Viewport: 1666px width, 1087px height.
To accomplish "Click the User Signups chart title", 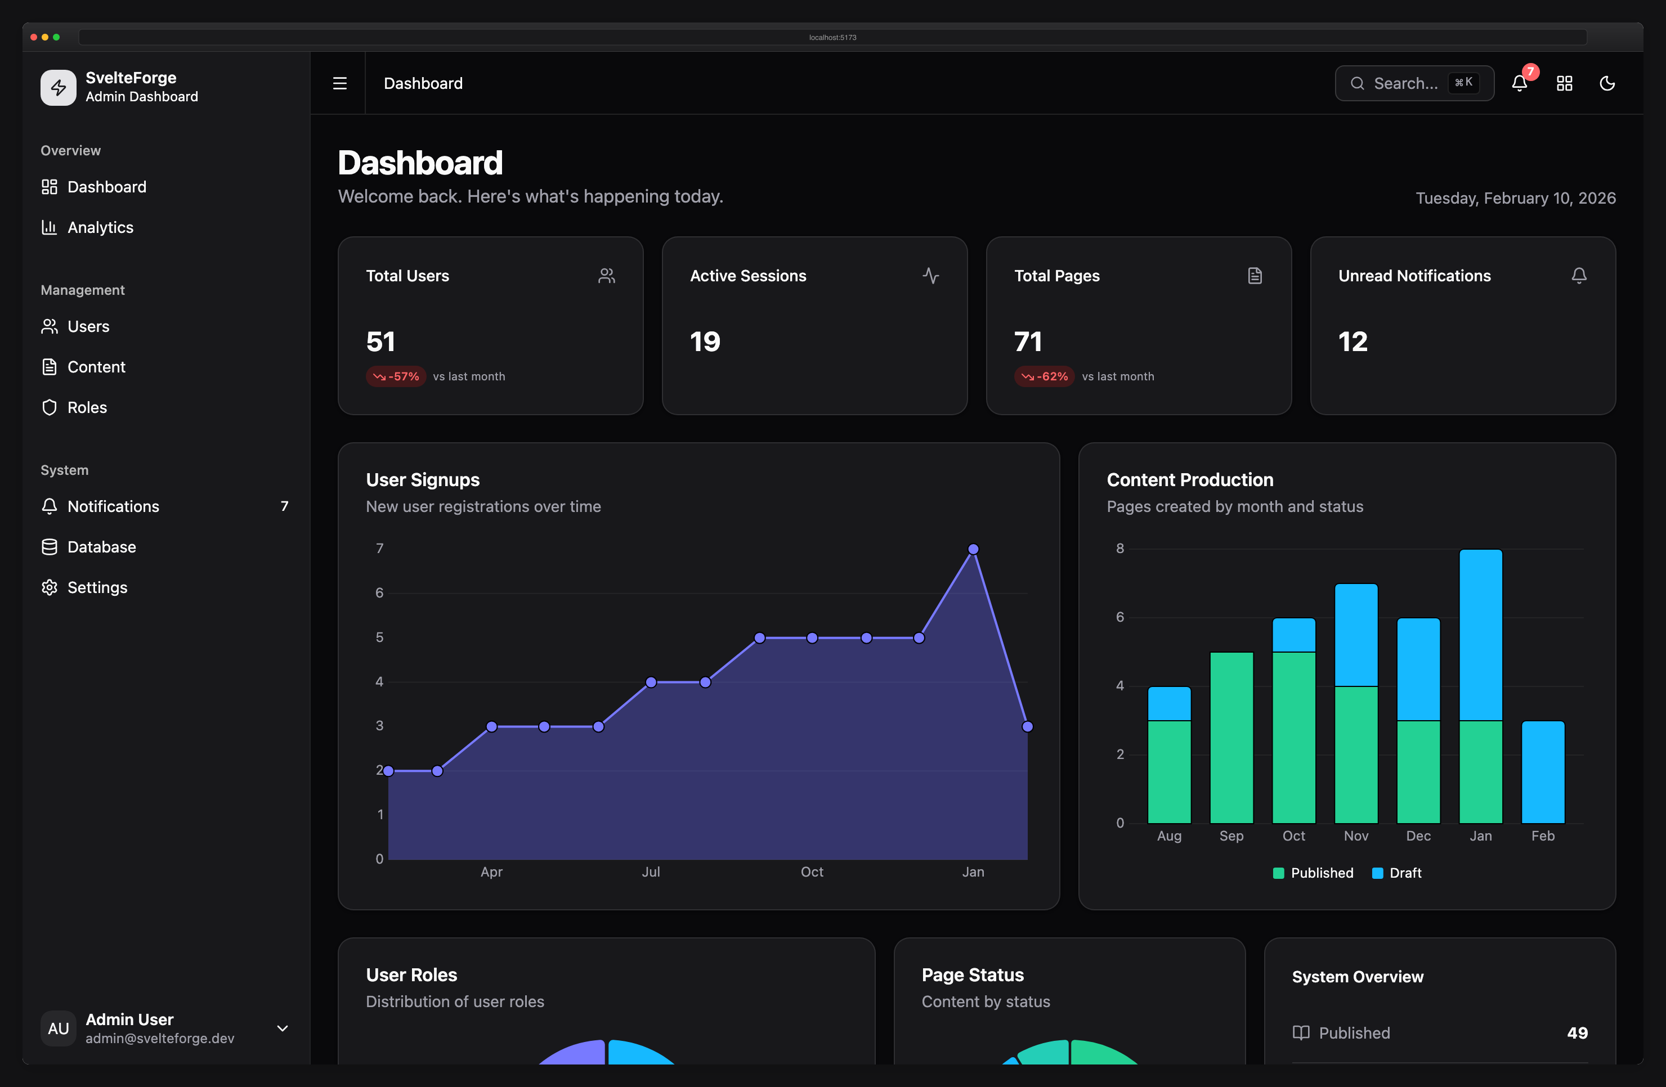I will point(423,480).
